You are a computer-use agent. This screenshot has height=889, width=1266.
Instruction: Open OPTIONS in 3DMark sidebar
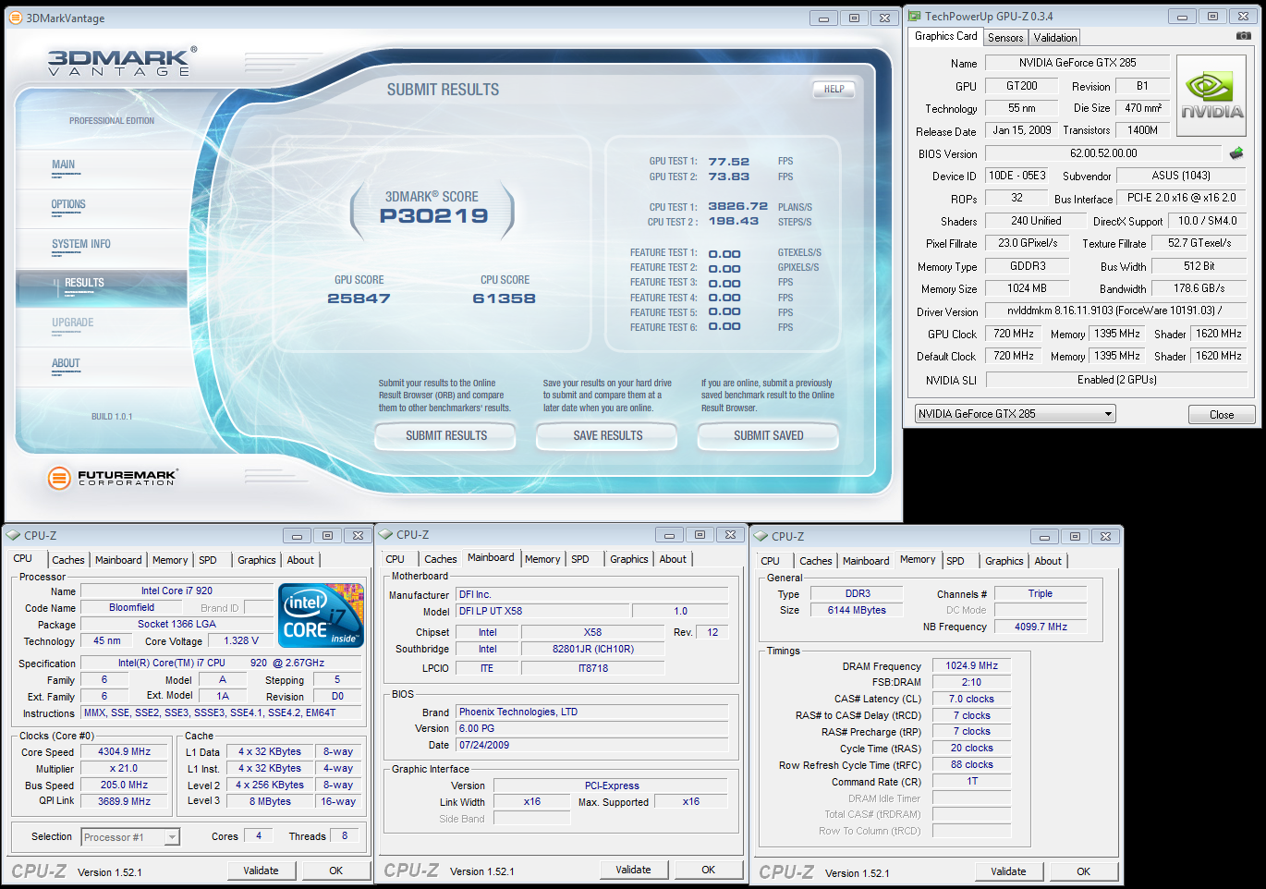tap(68, 205)
